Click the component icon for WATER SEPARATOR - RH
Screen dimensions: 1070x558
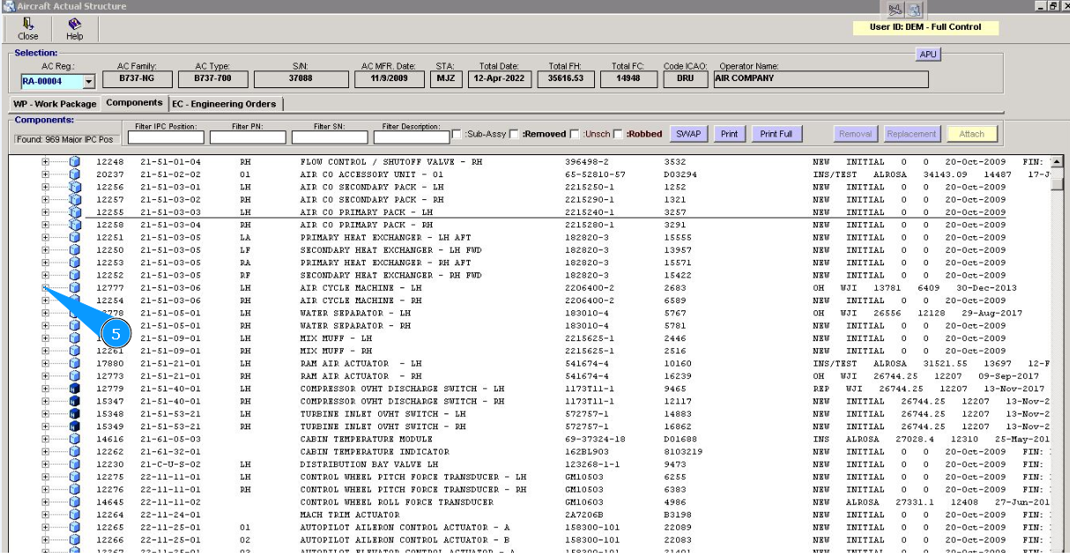point(75,325)
